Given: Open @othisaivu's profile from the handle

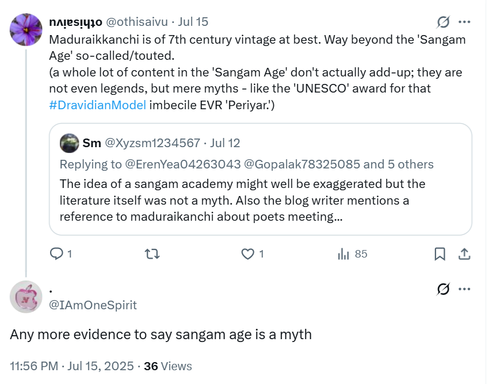Looking at the screenshot, I should pyautogui.click(x=137, y=22).
